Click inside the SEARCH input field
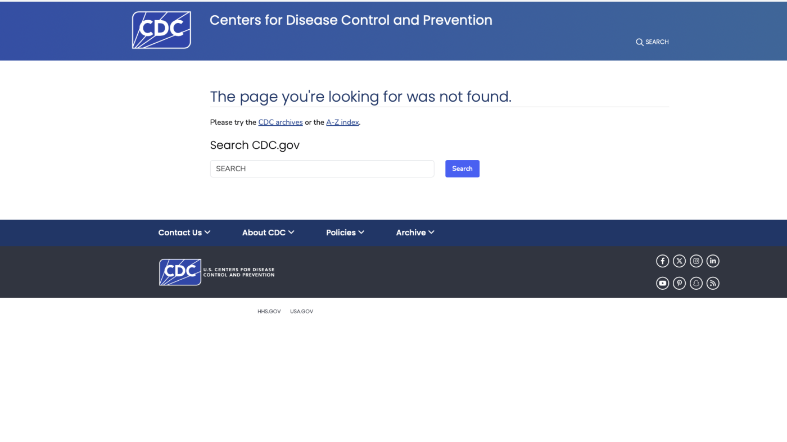 pos(322,168)
